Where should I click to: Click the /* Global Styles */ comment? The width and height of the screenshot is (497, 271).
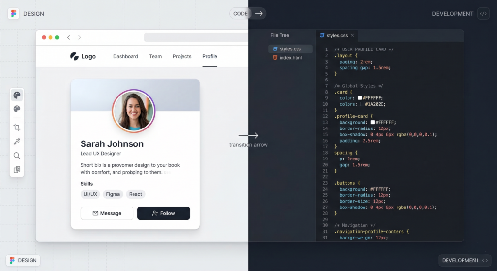tap(359, 86)
